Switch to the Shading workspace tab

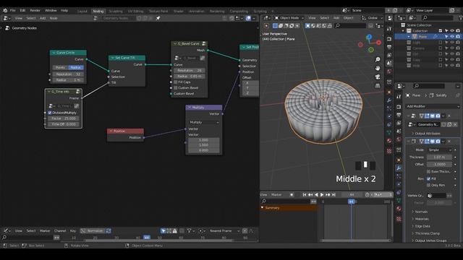[179, 11]
